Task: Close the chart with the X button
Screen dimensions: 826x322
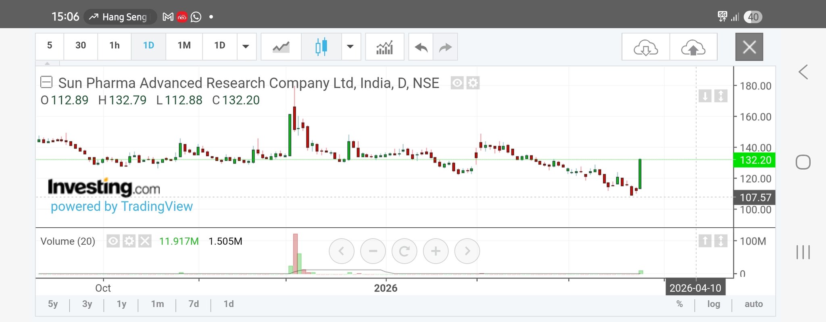Action: coord(749,47)
